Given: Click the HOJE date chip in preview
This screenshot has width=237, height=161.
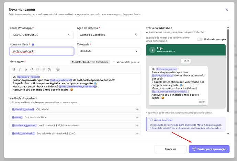Looking at the screenshot, I should [185, 61].
